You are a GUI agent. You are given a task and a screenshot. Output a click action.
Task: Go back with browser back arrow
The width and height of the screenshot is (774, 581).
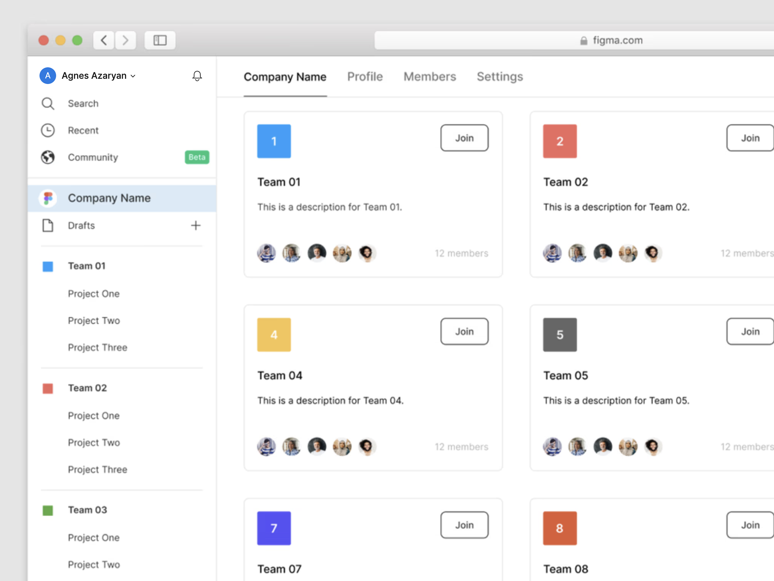[x=104, y=40]
